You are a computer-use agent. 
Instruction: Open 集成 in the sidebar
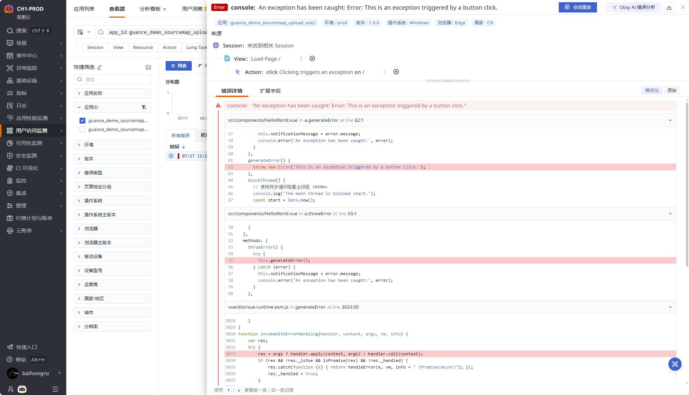click(x=33, y=193)
